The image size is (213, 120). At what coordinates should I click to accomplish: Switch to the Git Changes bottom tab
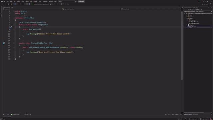click(195, 114)
